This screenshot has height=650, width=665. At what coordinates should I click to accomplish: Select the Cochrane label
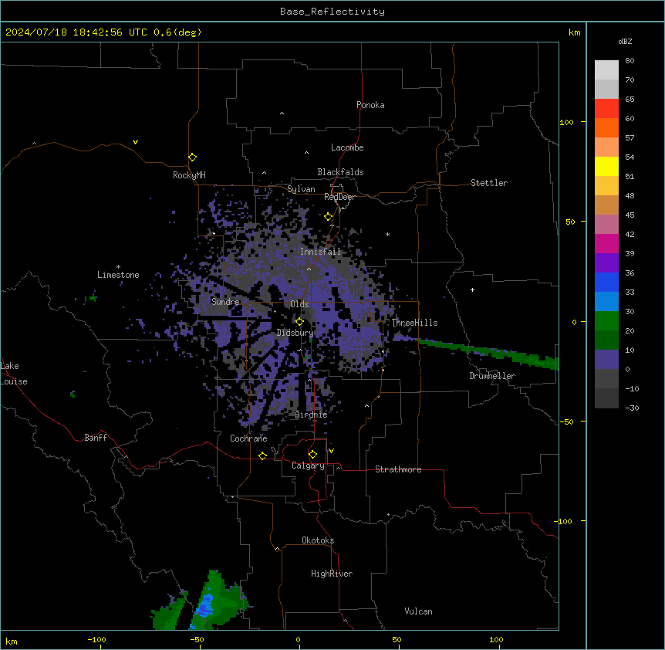[248, 438]
